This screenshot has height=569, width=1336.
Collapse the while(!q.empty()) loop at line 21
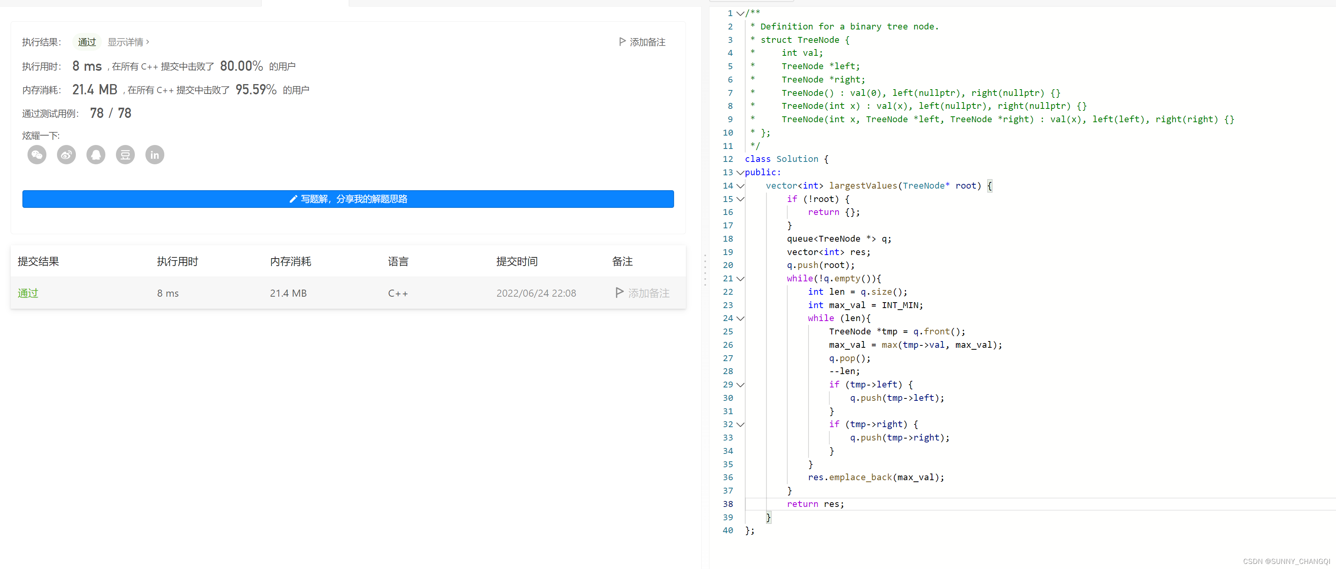point(740,279)
